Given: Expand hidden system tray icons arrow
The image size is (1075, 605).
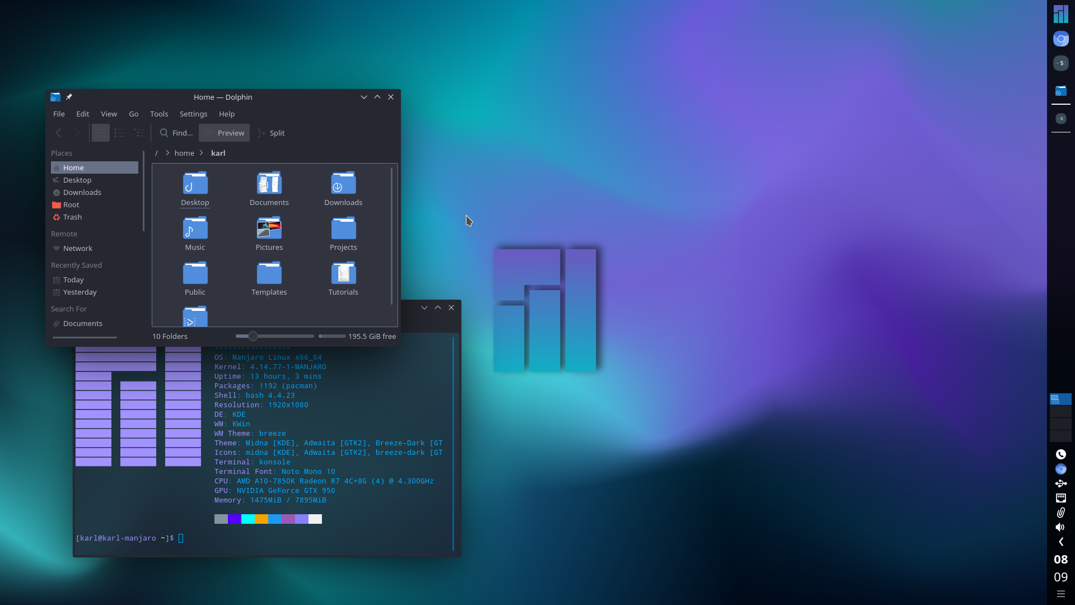Looking at the screenshot, I should (x=1061, y=542).
